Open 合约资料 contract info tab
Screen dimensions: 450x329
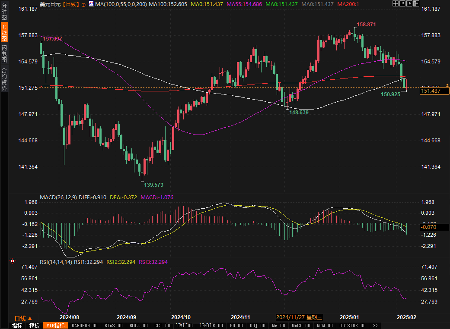(4, 79)
